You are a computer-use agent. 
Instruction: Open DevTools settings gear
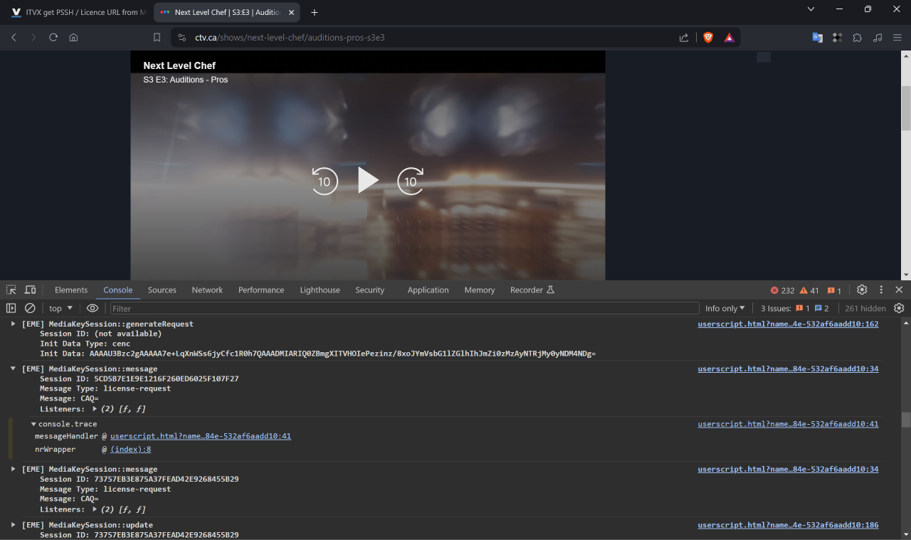(862, 290)
